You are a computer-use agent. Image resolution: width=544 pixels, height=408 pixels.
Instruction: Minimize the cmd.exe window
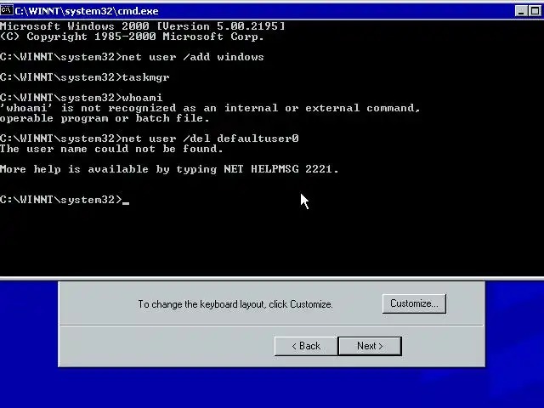[521, 11]
